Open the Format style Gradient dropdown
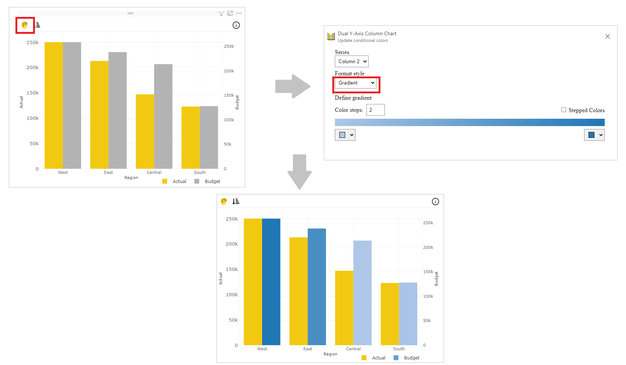The height and width of the screenshot is (365, 626). (355, 83)
